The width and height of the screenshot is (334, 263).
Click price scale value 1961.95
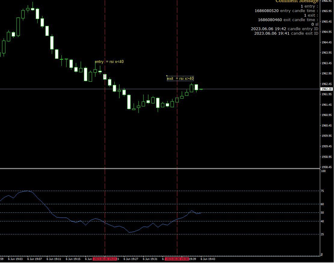coord(326,94)
